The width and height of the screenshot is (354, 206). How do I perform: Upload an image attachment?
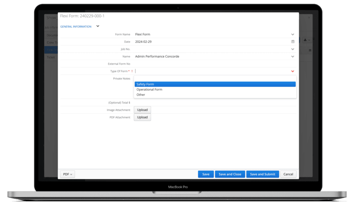[142, 110]
